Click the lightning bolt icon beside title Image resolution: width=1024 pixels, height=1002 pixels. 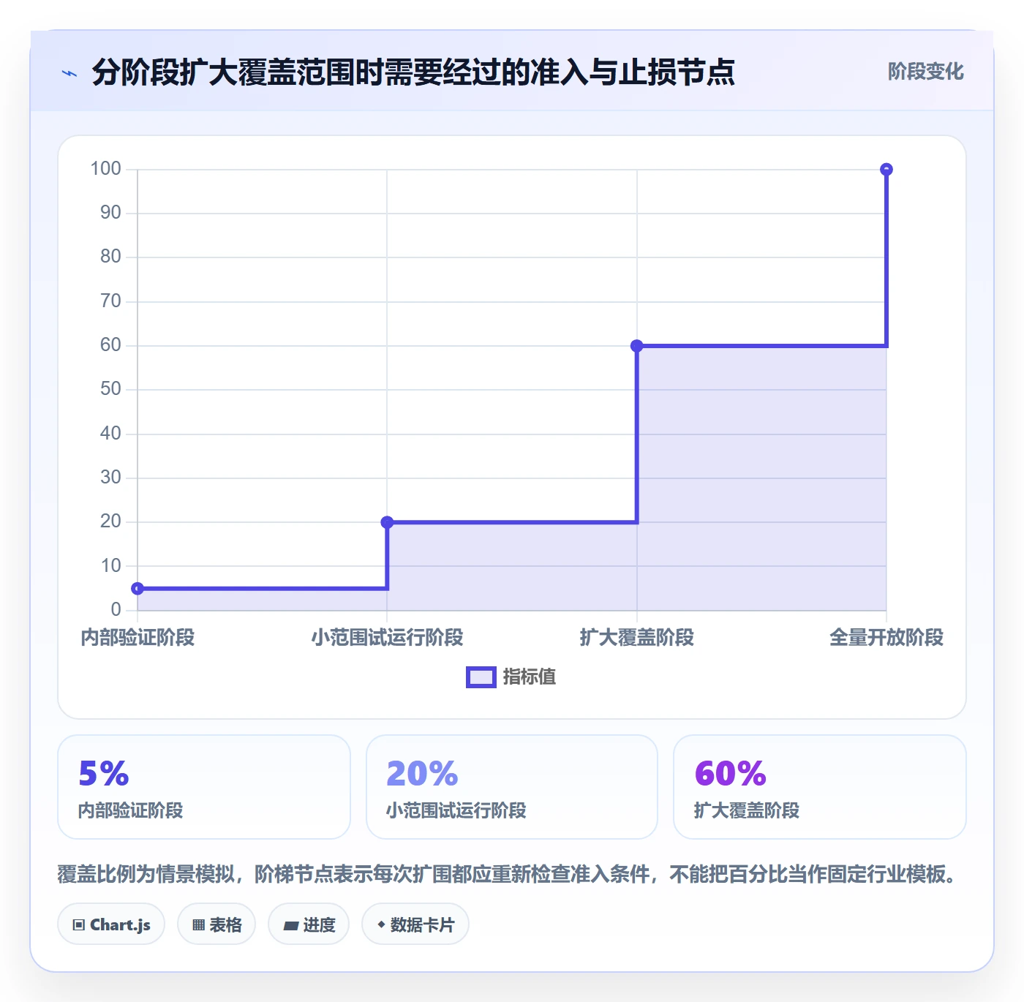(x=69, y=73)
